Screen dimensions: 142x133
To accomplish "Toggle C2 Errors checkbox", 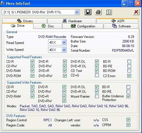I will pyautogui.click(x=129, y=76).
